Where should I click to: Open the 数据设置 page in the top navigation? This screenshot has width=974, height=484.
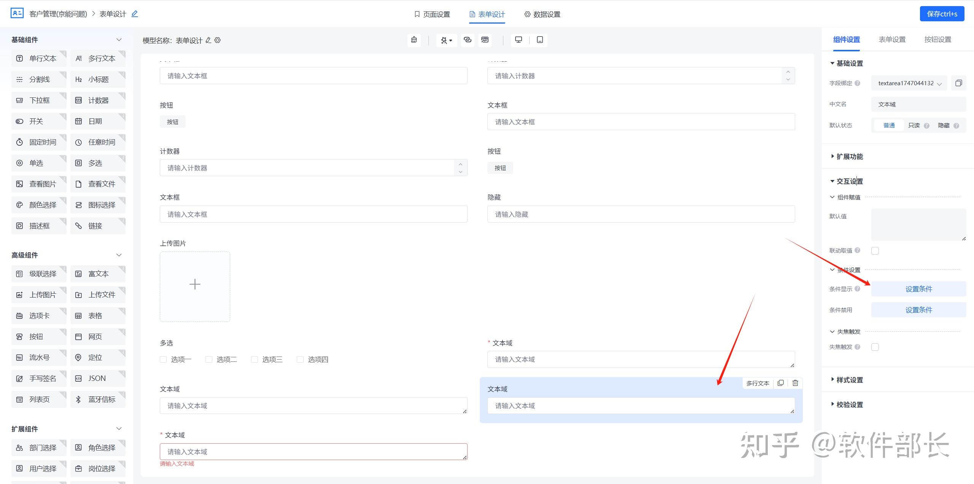pos(542,14)
